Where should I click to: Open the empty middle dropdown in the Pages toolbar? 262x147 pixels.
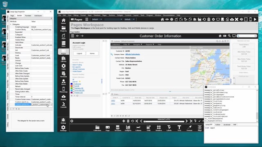click(x=113, y=20)
